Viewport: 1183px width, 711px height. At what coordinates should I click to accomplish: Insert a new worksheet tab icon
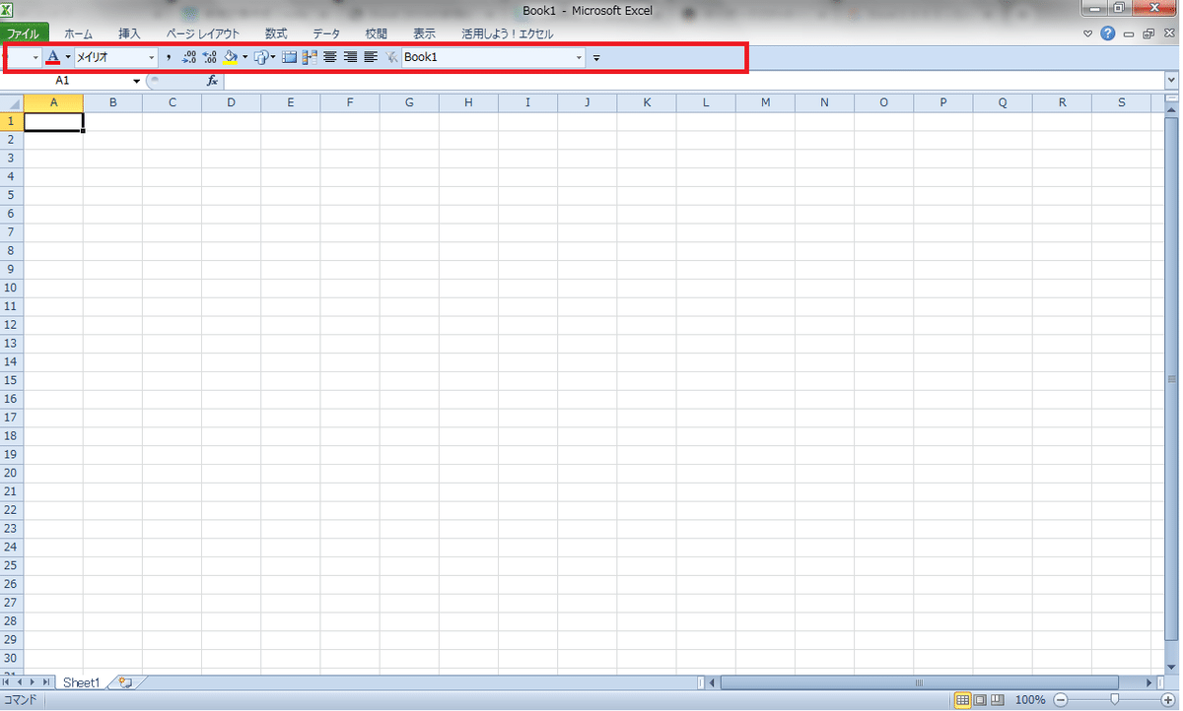[x=125, y=681]
